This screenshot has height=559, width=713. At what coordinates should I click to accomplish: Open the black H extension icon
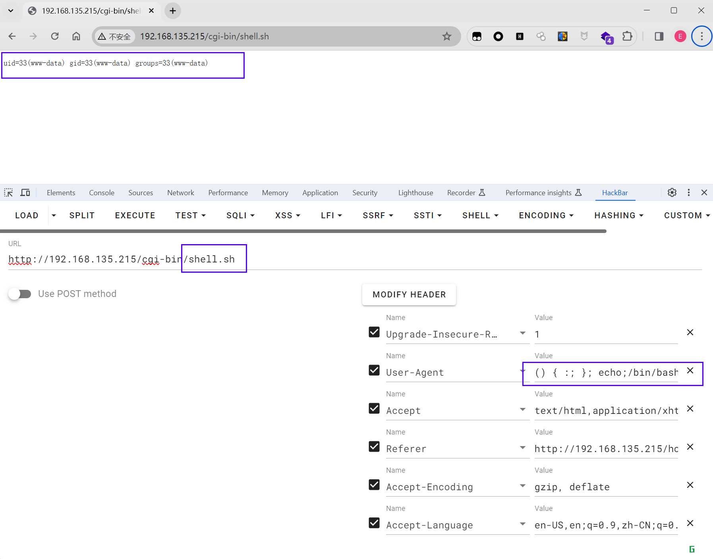[520, 36]
